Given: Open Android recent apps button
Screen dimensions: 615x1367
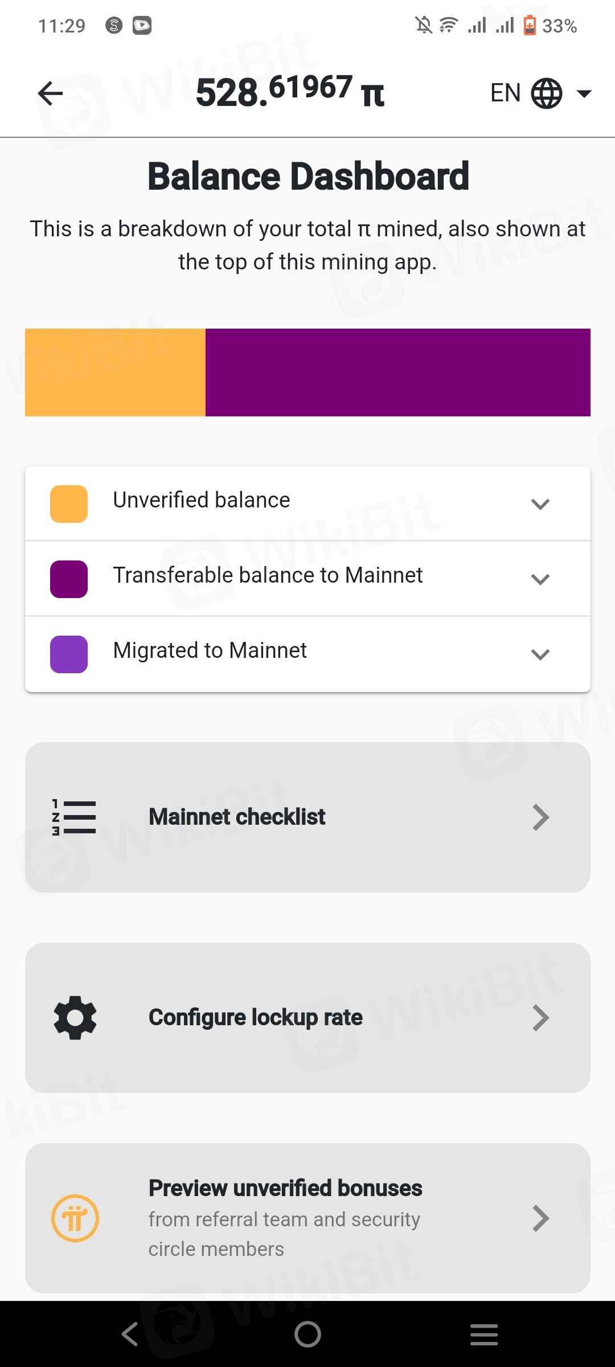Looking at the screenshot, I should tap(484, 1334).
